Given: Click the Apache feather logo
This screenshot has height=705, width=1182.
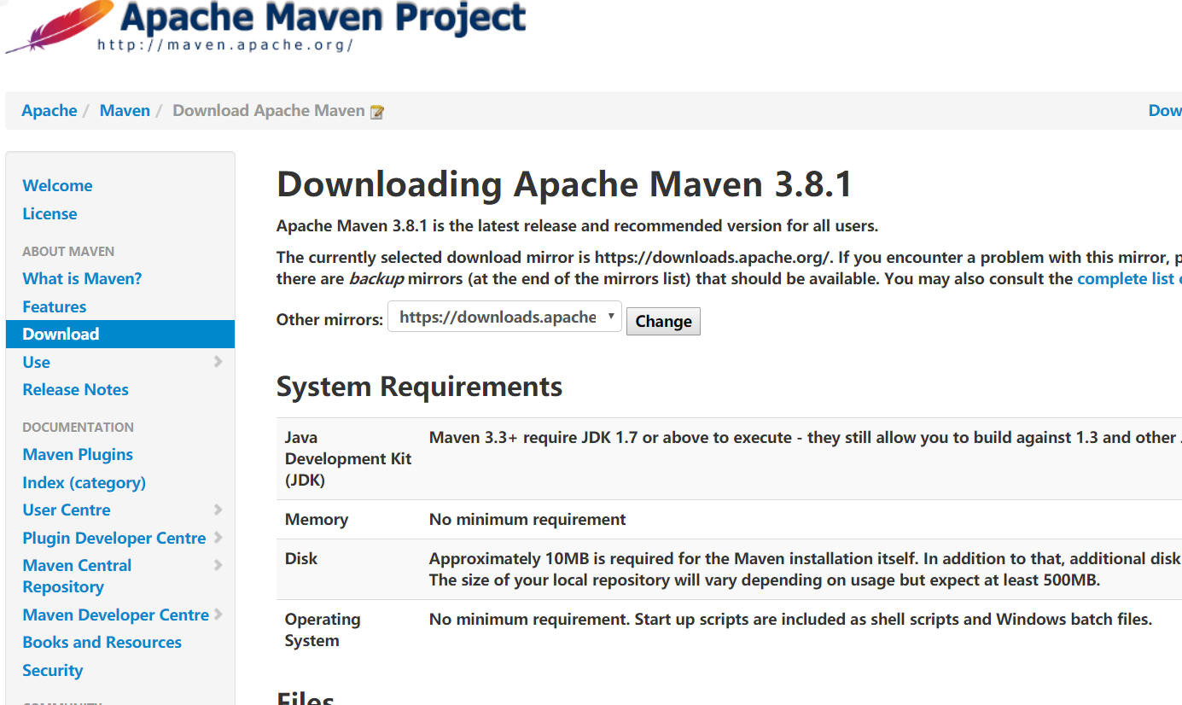Looking at the screenshot, I should pos(58,26).
